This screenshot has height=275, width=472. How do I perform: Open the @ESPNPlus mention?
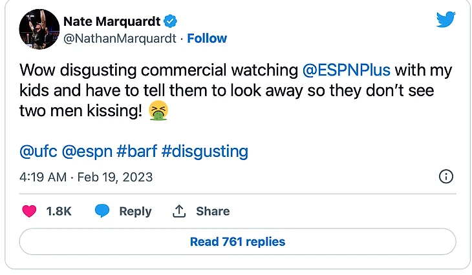pyautogui.click(x=347, y=69)
